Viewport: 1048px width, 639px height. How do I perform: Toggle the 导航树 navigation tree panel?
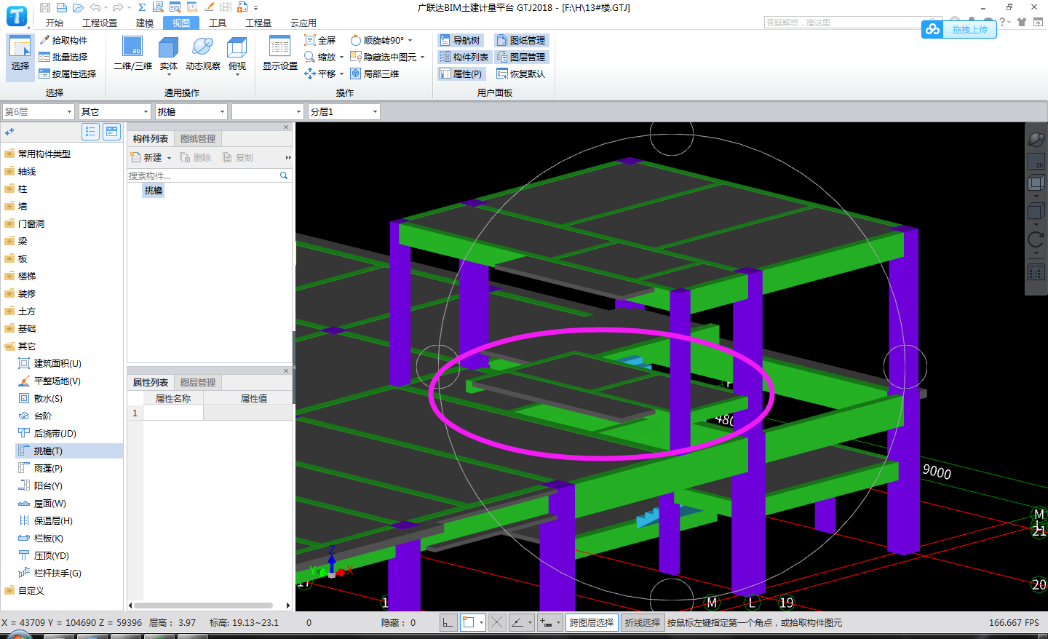[460, 40]
